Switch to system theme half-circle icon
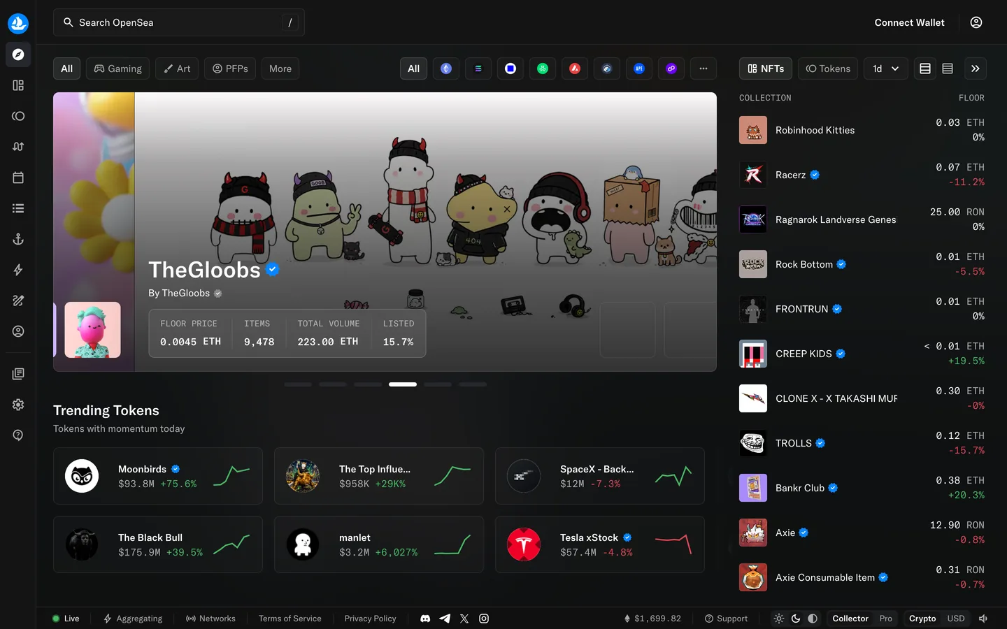 click(813, 619)
